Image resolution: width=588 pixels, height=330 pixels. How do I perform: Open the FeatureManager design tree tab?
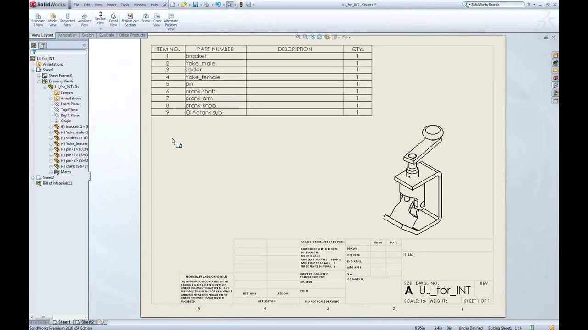34,45
